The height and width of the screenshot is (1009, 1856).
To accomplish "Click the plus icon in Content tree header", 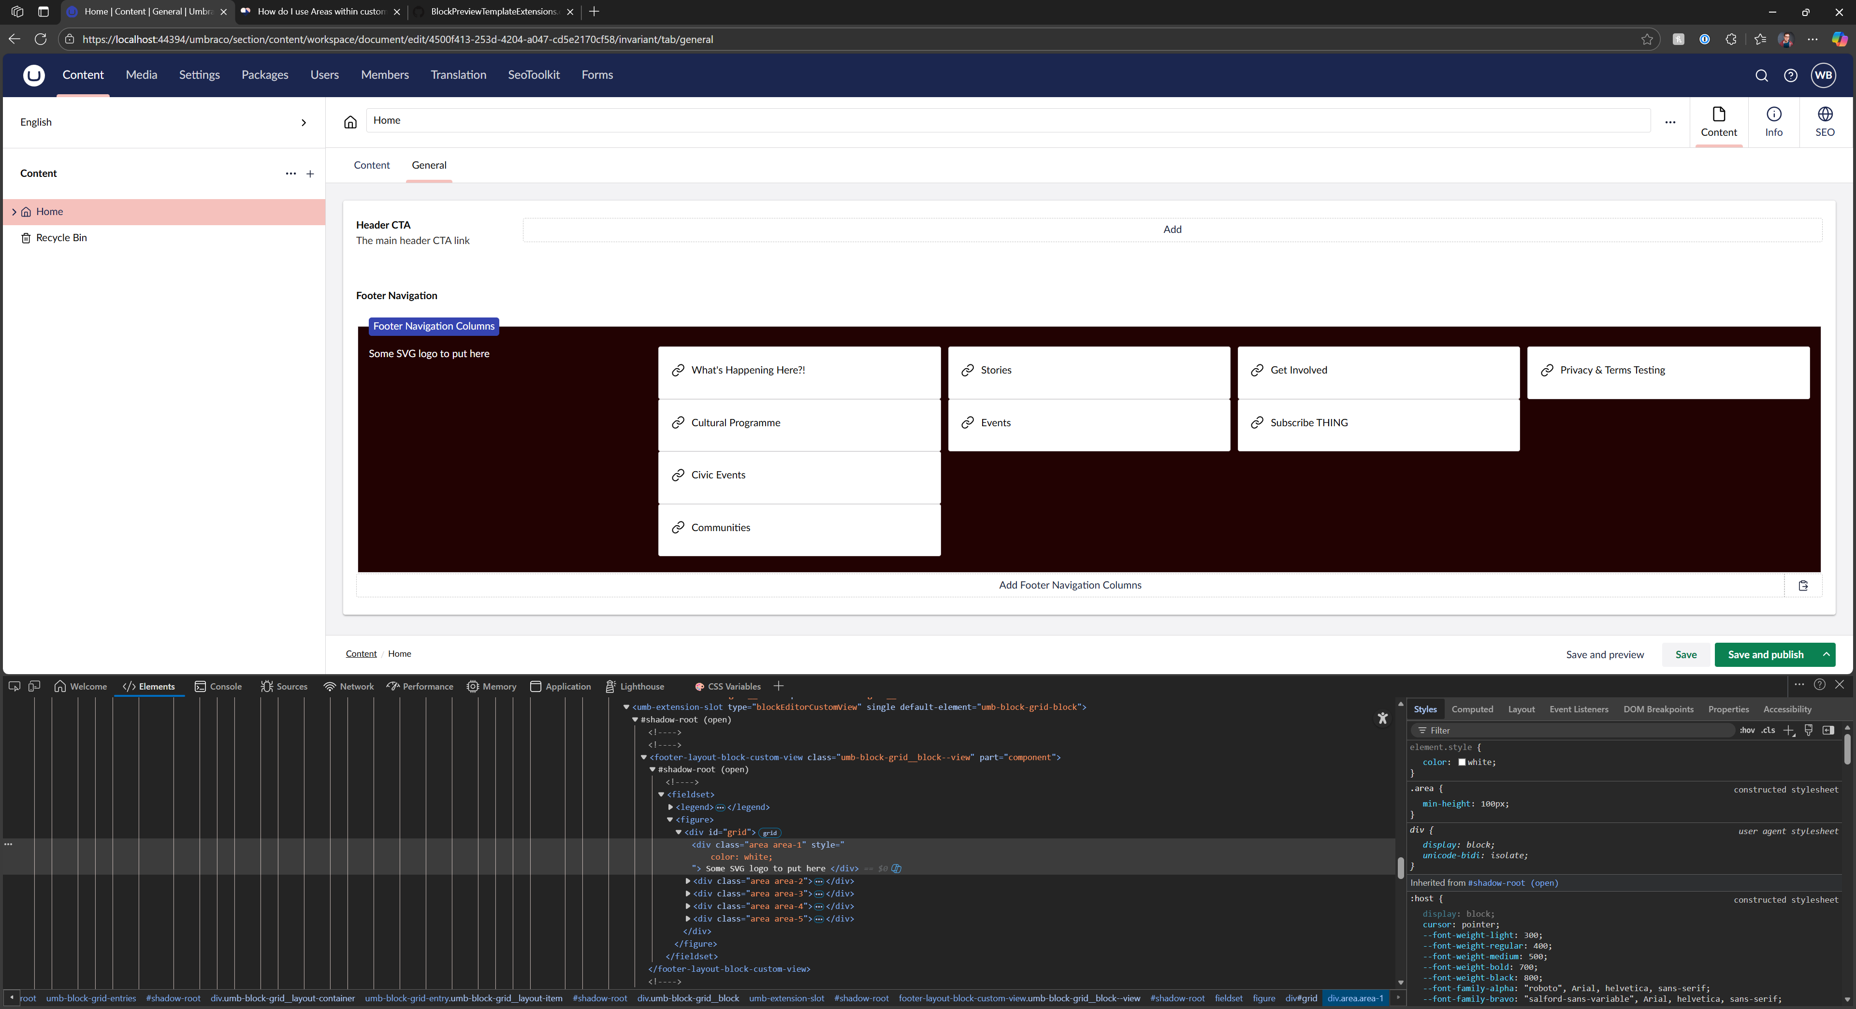I will 310,173.
